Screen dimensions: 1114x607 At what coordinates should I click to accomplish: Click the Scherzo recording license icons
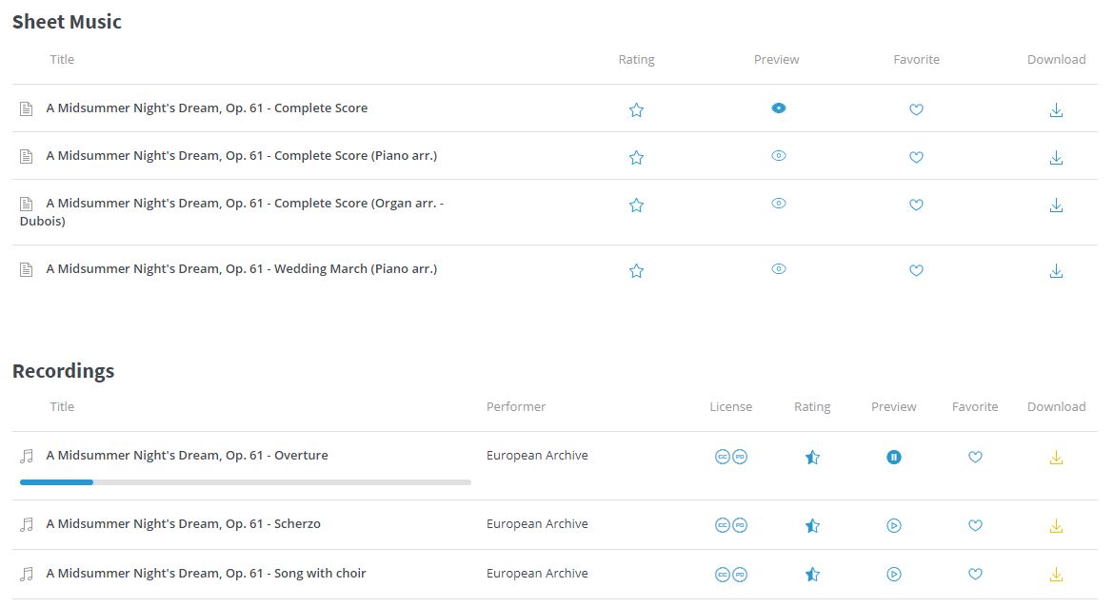point(731,525)
